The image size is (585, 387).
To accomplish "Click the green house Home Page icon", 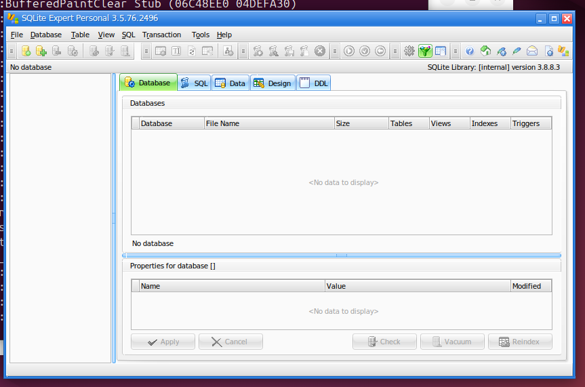I will coord(485,51).
